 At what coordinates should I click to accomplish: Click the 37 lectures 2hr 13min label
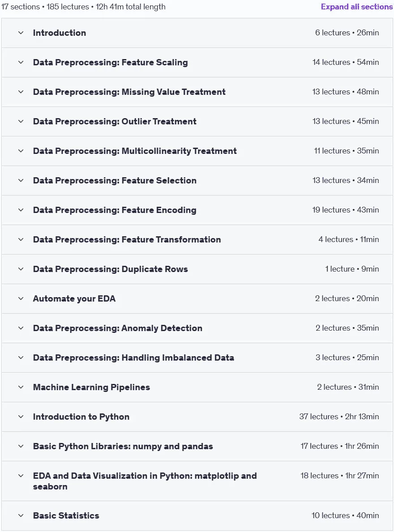pyautogui.click(x=339, y=417)
